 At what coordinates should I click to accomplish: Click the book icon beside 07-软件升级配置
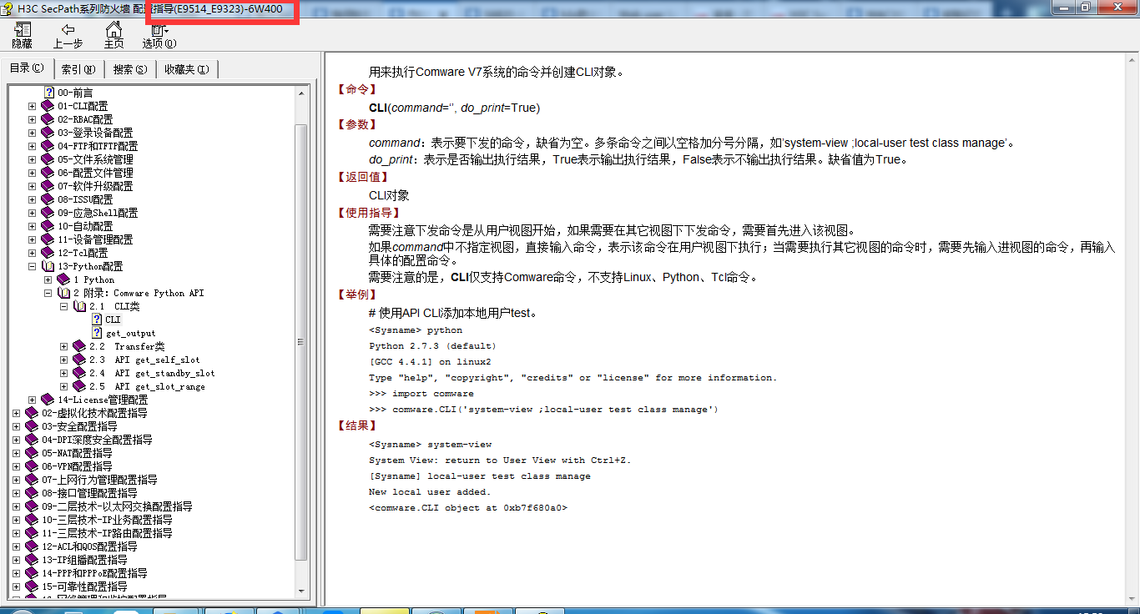tap(48, 186)
